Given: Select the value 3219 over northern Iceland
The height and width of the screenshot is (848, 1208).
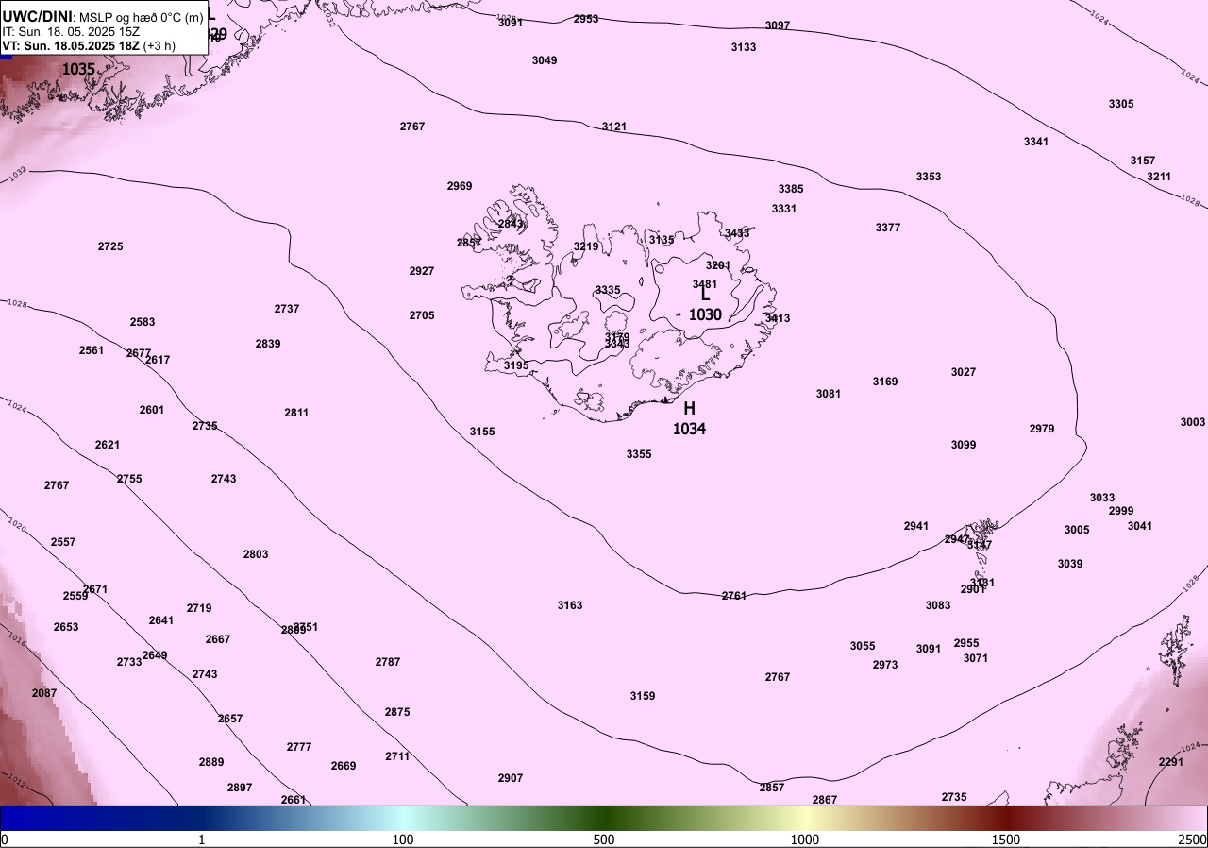Looking at the screenshot, I should (586, 246).
